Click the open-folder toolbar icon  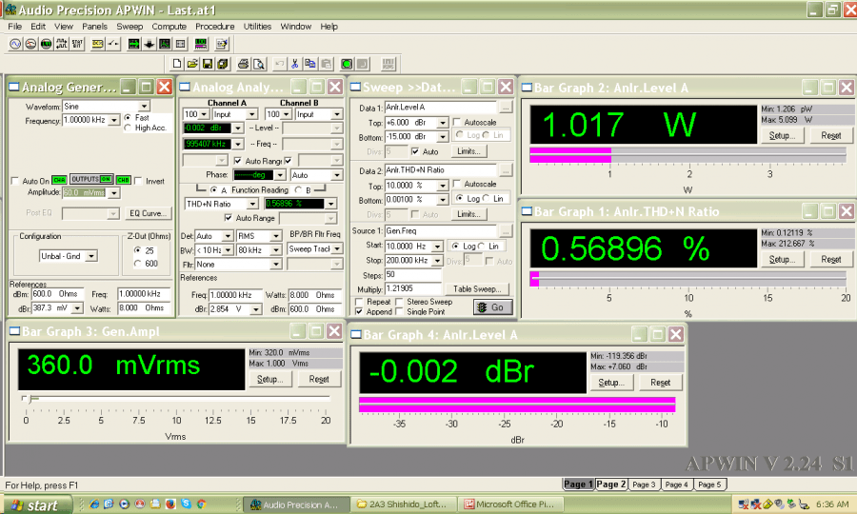[191, 64]
